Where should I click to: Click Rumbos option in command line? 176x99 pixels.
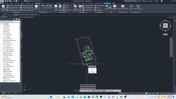[94, 91]
